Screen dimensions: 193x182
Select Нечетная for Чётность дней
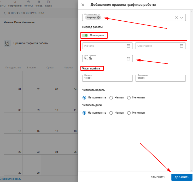coord(129,113)
